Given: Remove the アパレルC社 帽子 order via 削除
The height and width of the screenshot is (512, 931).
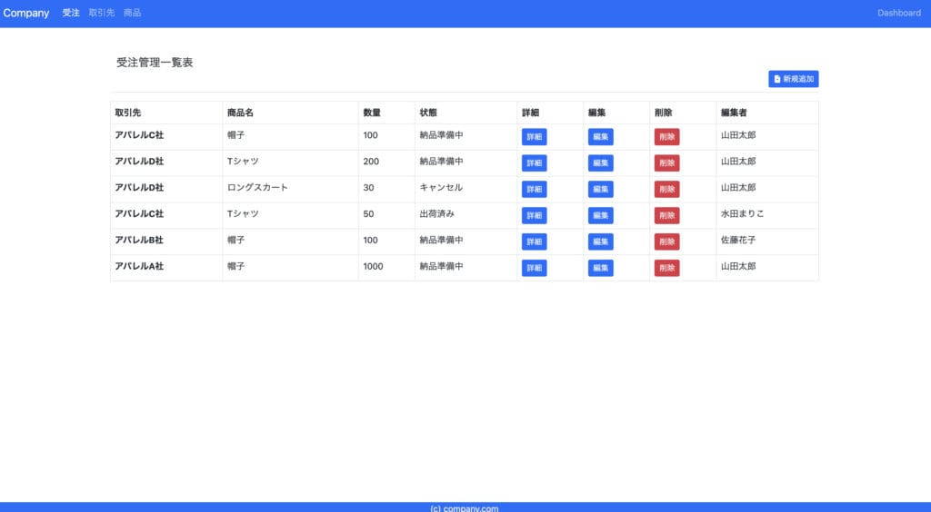Looking at the screenshot, I should coord(666,136).
